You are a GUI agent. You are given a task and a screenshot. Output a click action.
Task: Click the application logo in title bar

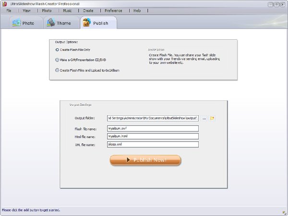(x=5, y=4)
